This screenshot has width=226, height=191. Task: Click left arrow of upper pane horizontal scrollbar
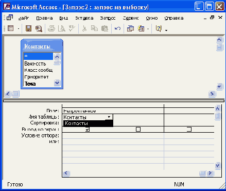click(x=8, y=94)
